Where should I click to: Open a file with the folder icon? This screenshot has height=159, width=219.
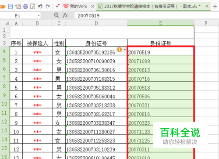3,7
